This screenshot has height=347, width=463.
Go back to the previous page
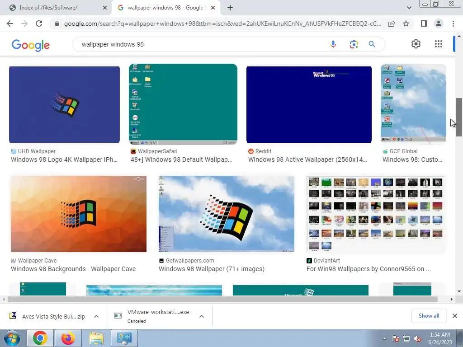click(10, 23)
